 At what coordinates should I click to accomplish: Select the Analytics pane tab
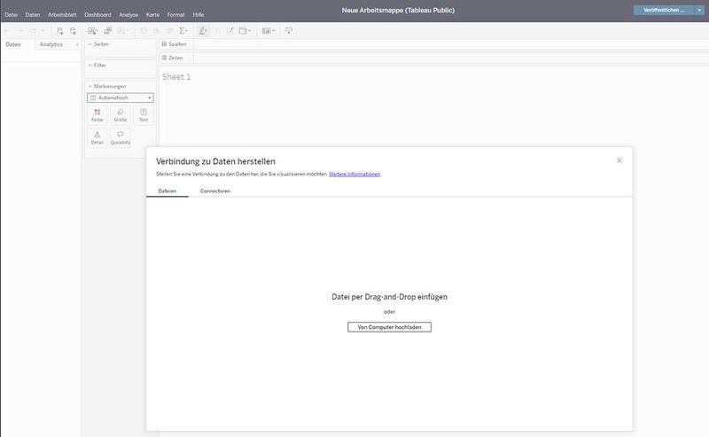(51, 43)
